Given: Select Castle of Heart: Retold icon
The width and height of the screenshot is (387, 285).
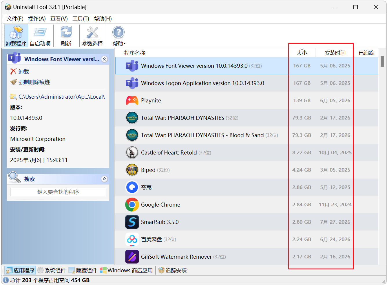Looking at the screenshot, I should tap(132, 152).
